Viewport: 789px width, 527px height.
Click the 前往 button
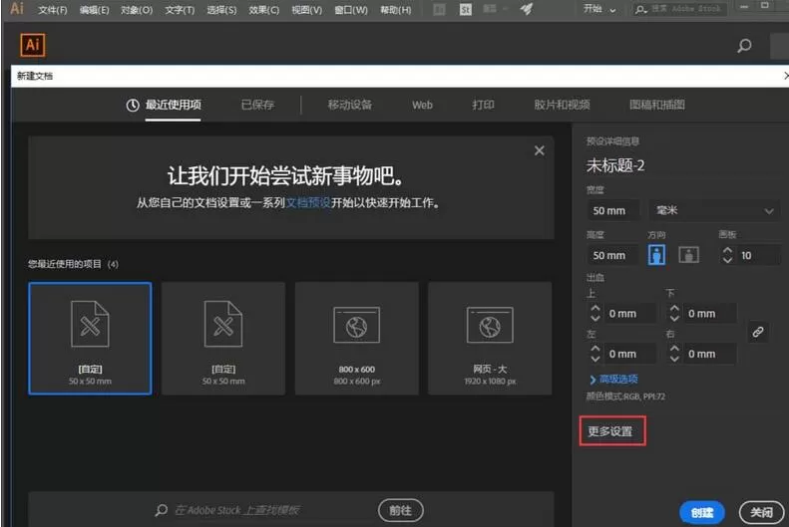pyautogui.click(x=401, y=510)
